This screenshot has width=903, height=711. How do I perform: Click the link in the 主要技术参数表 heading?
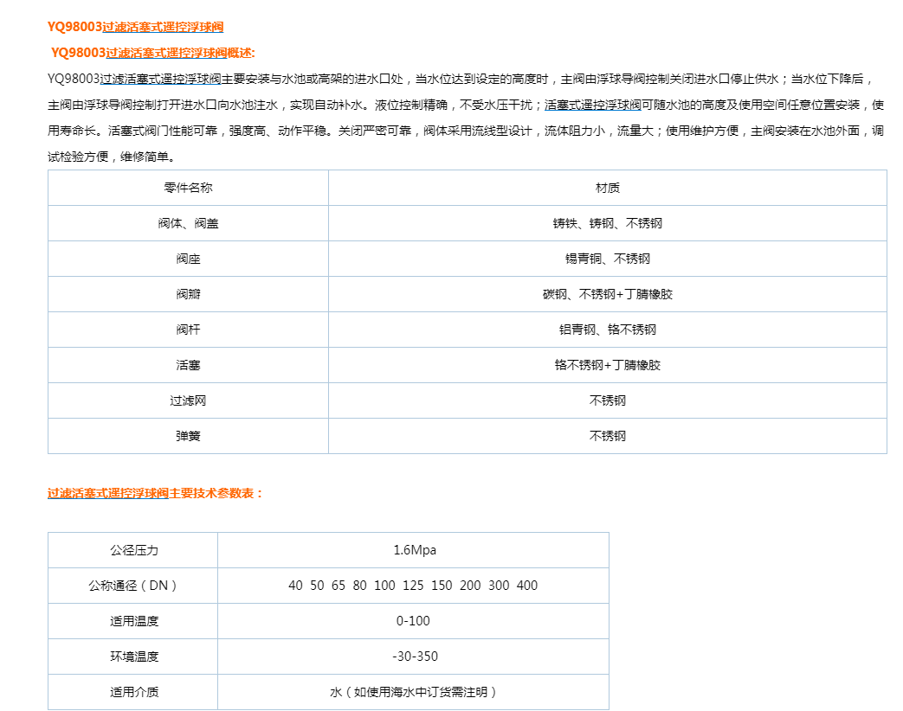(107, 493)
